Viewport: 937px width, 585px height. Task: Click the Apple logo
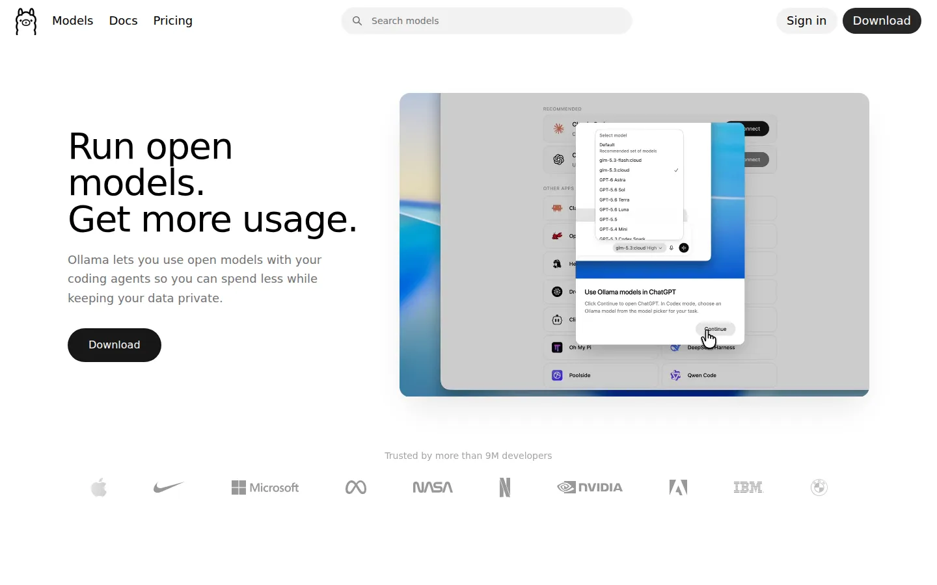pos(99,487)
